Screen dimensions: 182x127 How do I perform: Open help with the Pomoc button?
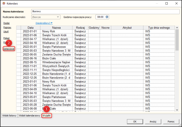(171, 122)
